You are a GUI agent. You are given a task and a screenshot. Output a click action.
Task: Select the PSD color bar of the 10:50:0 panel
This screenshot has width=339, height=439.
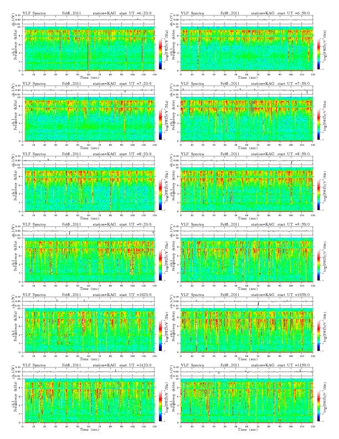319,336
